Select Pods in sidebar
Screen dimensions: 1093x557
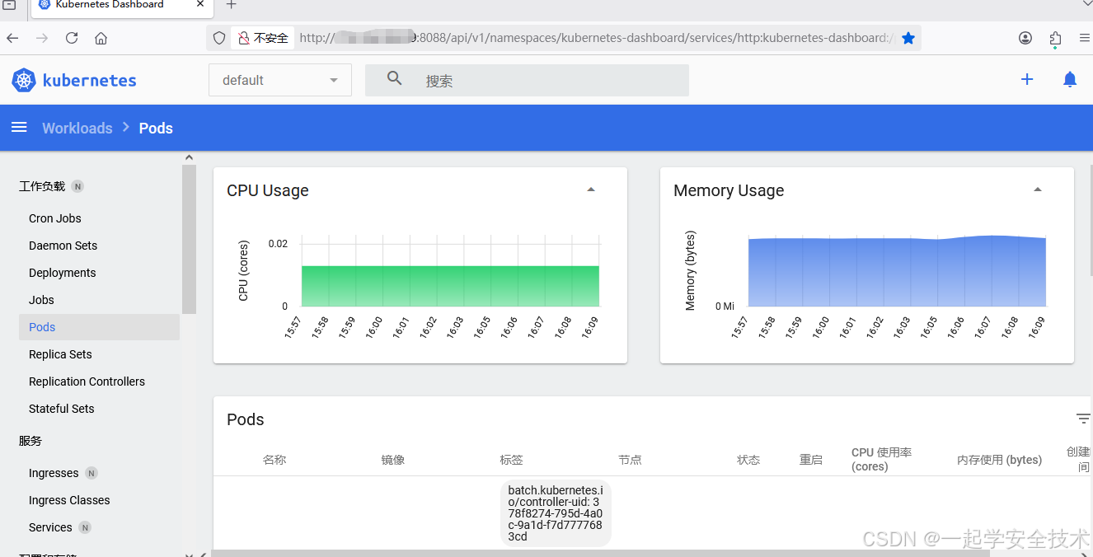pyautogui.click(x=99, y=327)
